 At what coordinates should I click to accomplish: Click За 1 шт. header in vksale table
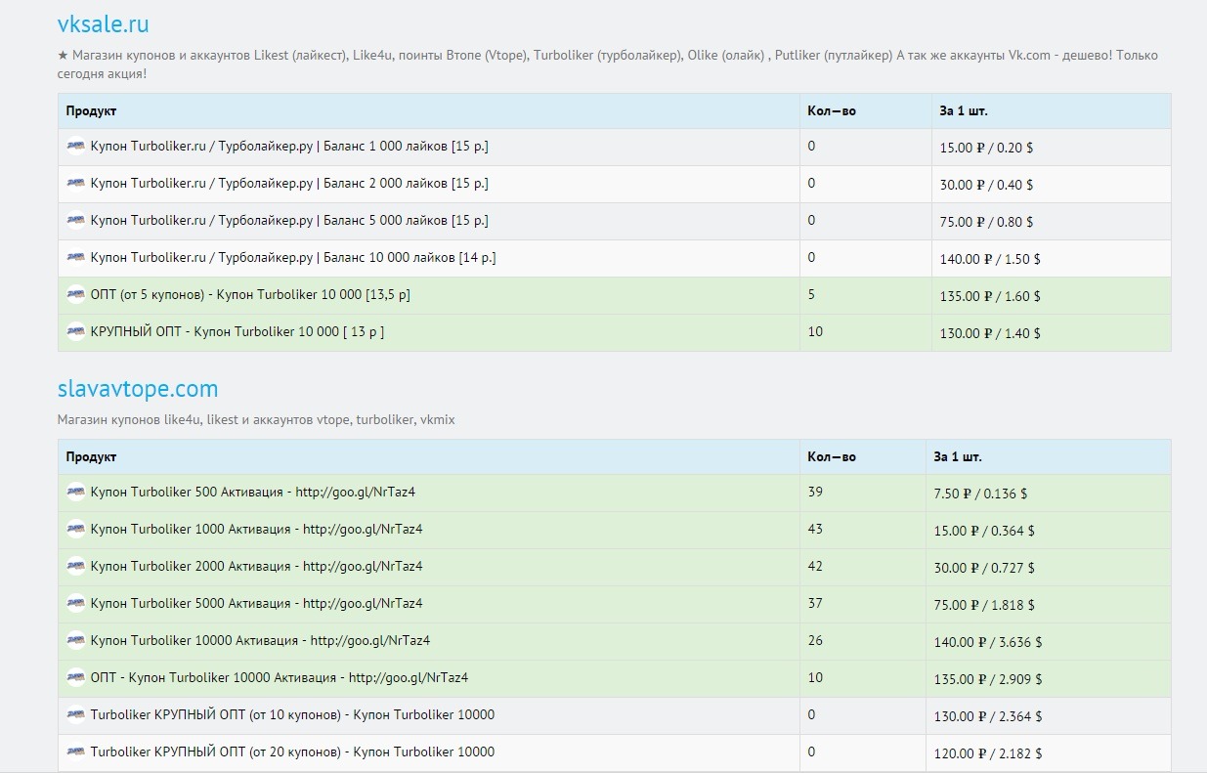[964, 111]
